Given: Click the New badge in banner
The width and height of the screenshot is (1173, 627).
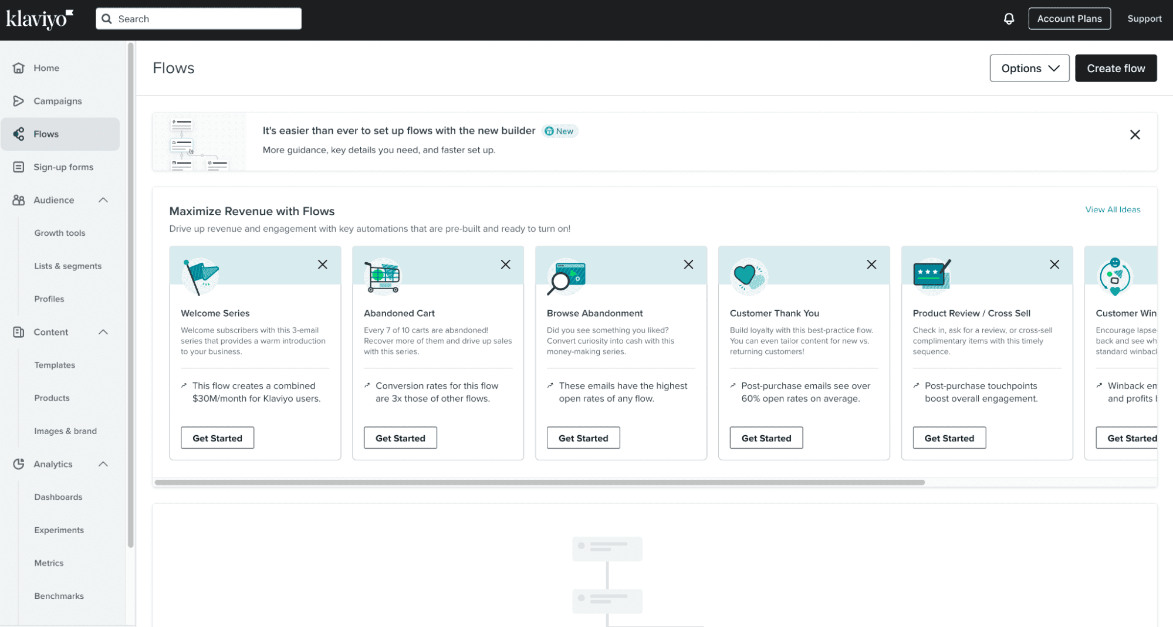Looking at the screenshot, I should pos(559,131).
